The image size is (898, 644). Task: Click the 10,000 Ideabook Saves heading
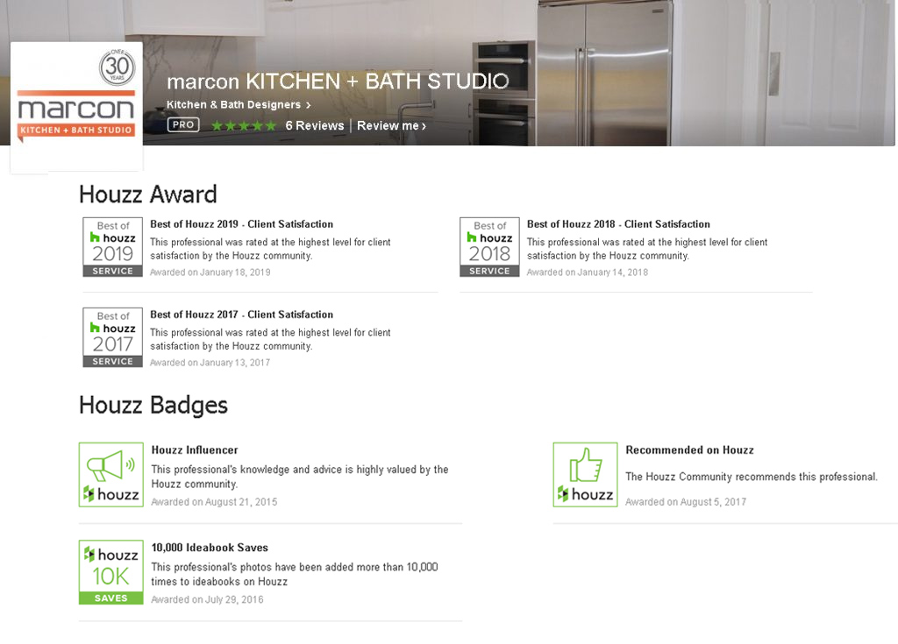point(210,548)
